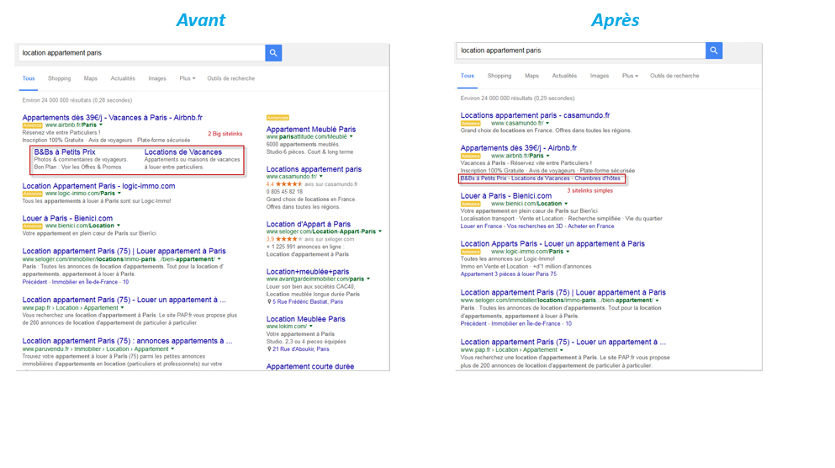Select the Images tab in the Avant panel
Image resolution: width=835 pixels, height=468 pixels.
(x=157, y=78)
